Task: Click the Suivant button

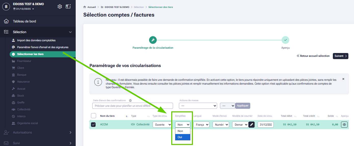Action: pyautogui.click(x=340, y=56)
